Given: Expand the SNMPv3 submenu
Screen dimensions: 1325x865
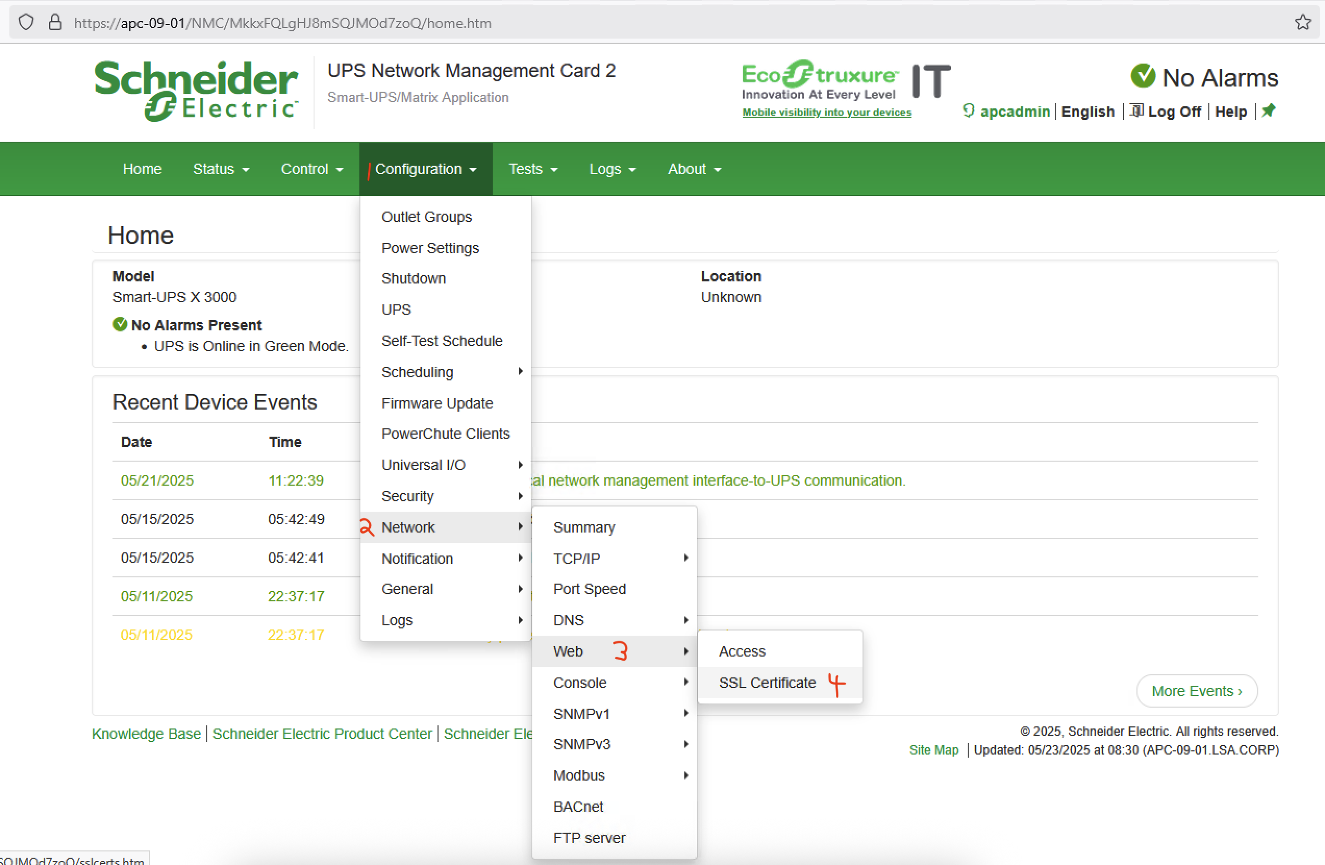Looking at the screenshot, I should tap(615, 744).
